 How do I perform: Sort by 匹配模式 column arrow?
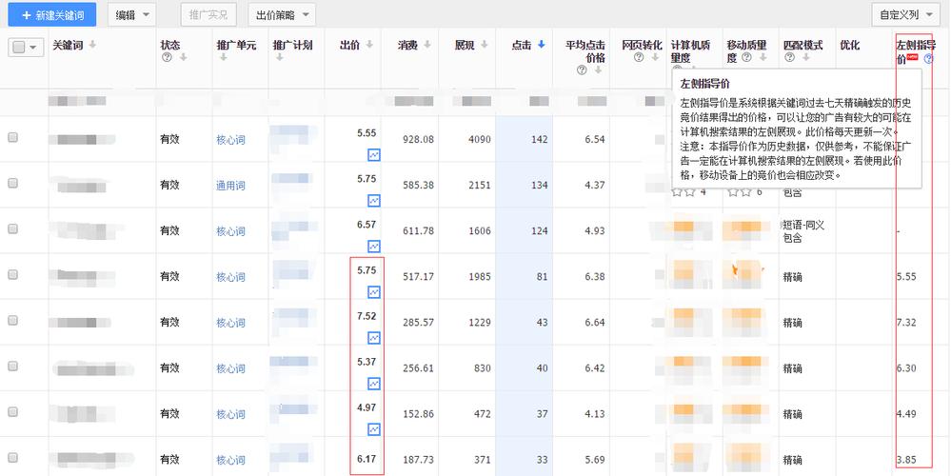[805, 58]
